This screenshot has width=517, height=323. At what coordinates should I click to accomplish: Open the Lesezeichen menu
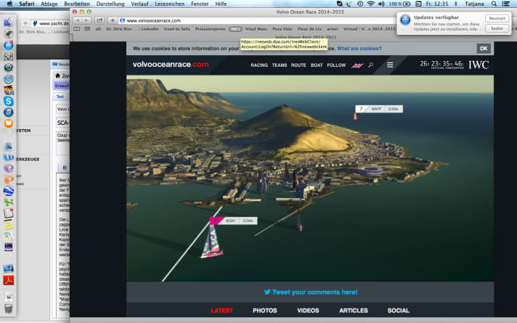[x=169, y=4]
